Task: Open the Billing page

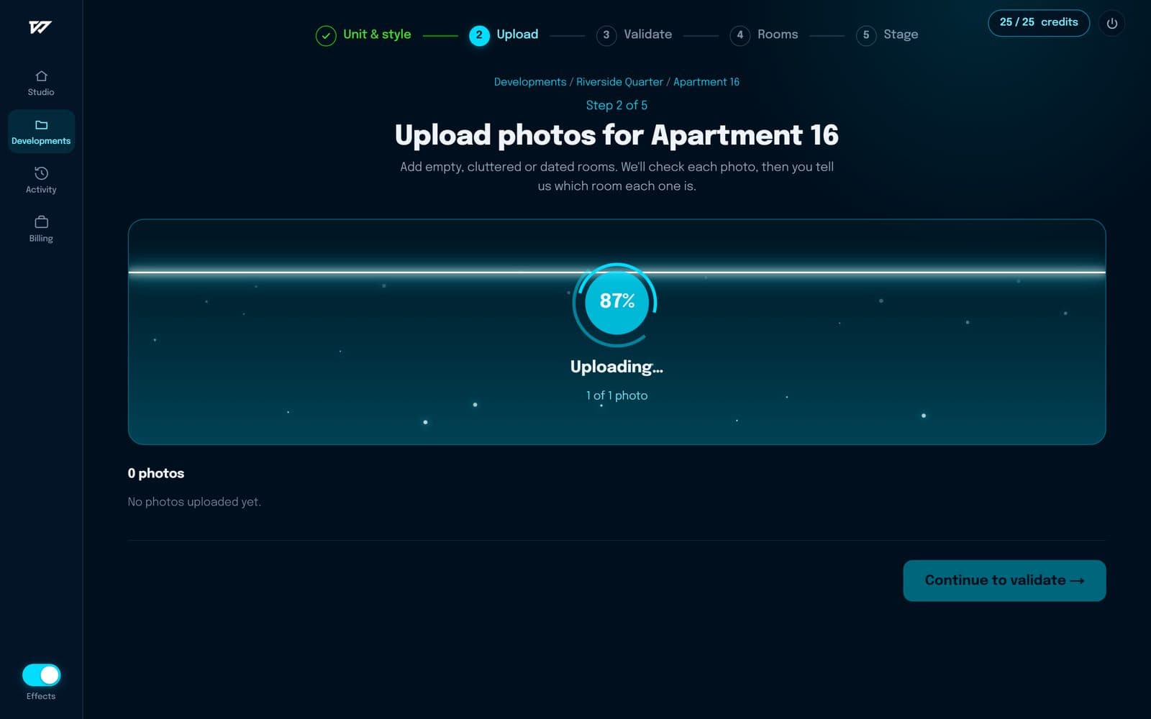Action: (41, 229)
